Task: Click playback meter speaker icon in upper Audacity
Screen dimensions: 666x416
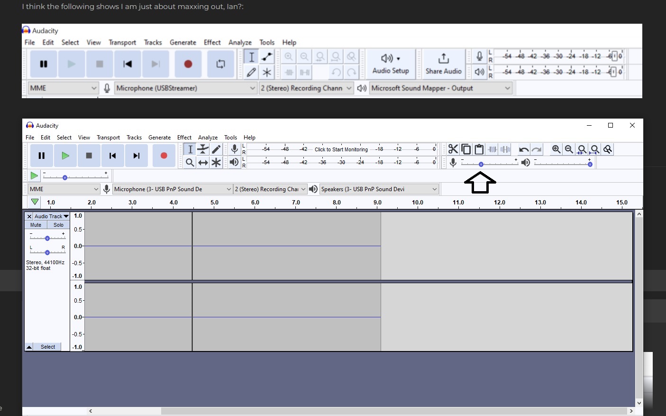Action: point(479,72)
